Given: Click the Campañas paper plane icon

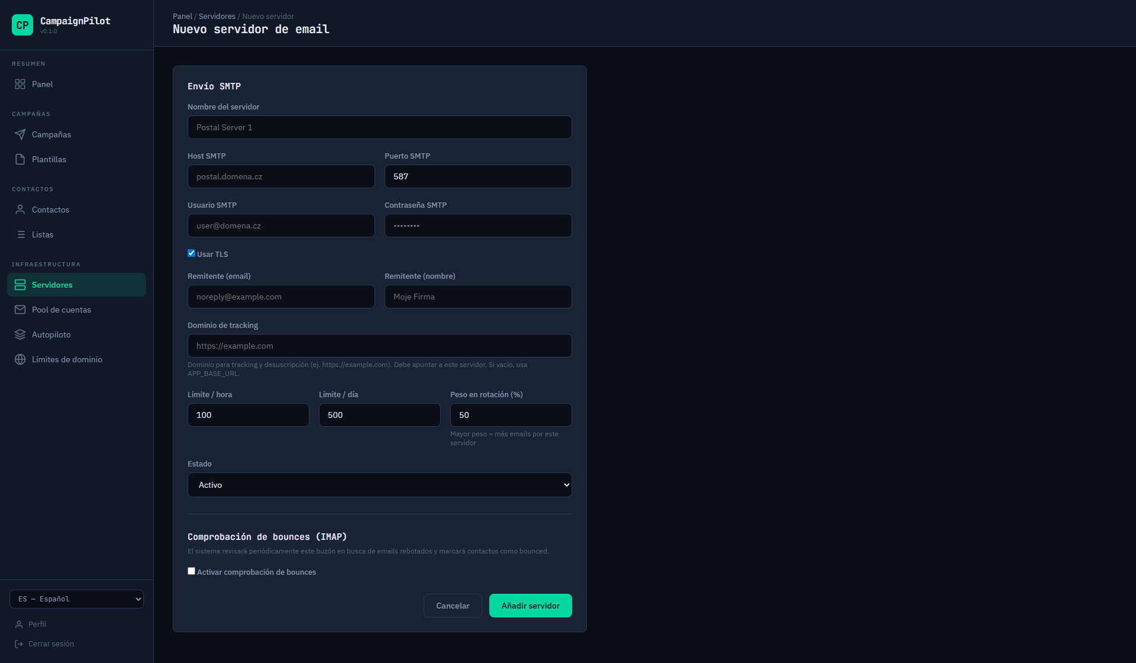Looking at the screenshot, I should (20, 134).
